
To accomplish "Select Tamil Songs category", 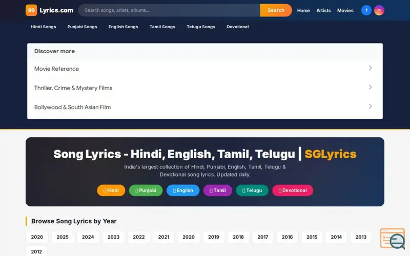I will pos(162,27).
